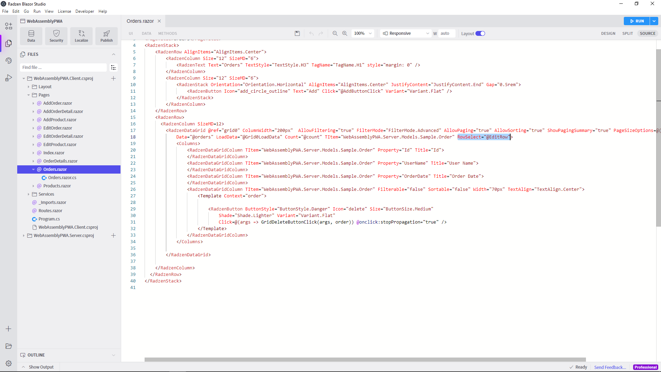Open Routes.razor file

(x=50, y=211)
